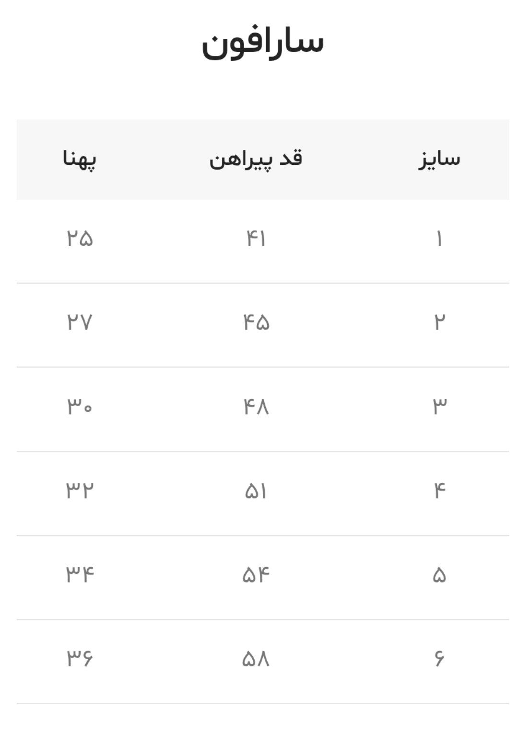Select the پهنا column header

coord(80,159)
